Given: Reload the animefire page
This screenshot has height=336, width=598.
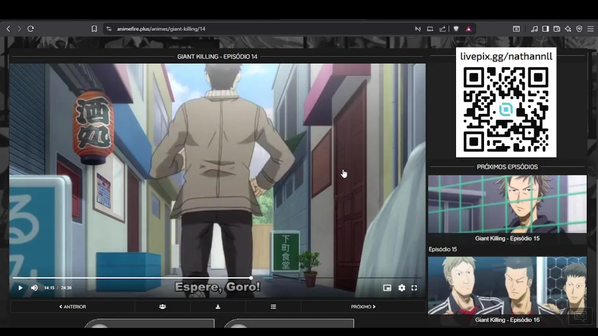Looking at the screenshot, I should tap(31, 29).
